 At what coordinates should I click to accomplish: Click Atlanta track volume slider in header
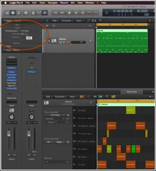(x=78, y=42)
